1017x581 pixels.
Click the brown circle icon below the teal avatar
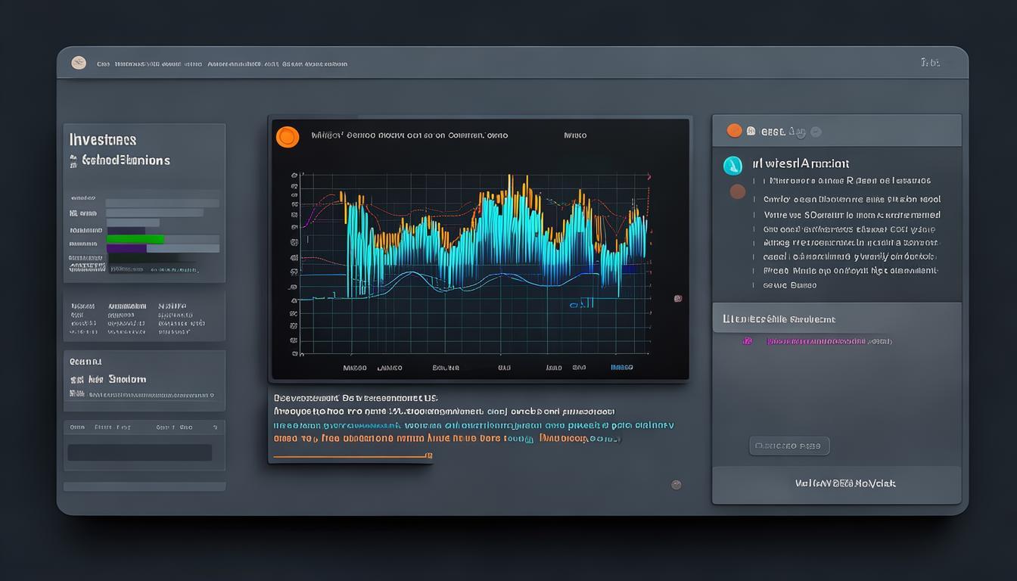tap(737, 192)
